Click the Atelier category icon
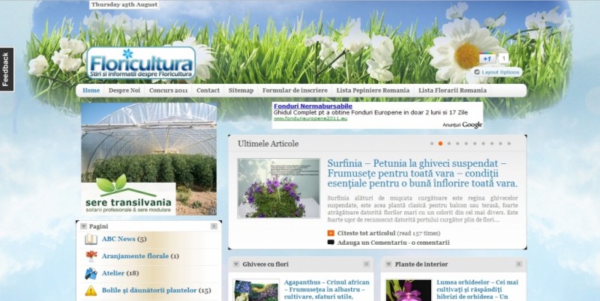Viewport: 600px width, 301px height. [91, 273]
